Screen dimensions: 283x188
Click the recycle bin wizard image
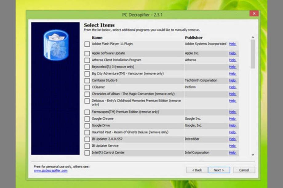pos(56,45)
